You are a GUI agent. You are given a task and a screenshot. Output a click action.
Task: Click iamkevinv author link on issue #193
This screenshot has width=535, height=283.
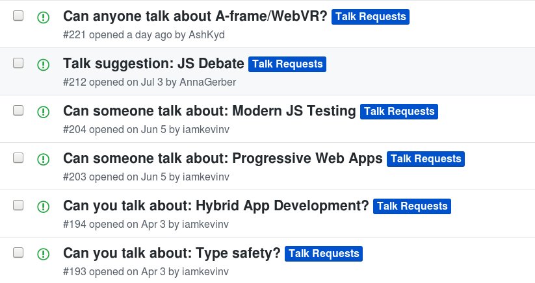point(205,272)
